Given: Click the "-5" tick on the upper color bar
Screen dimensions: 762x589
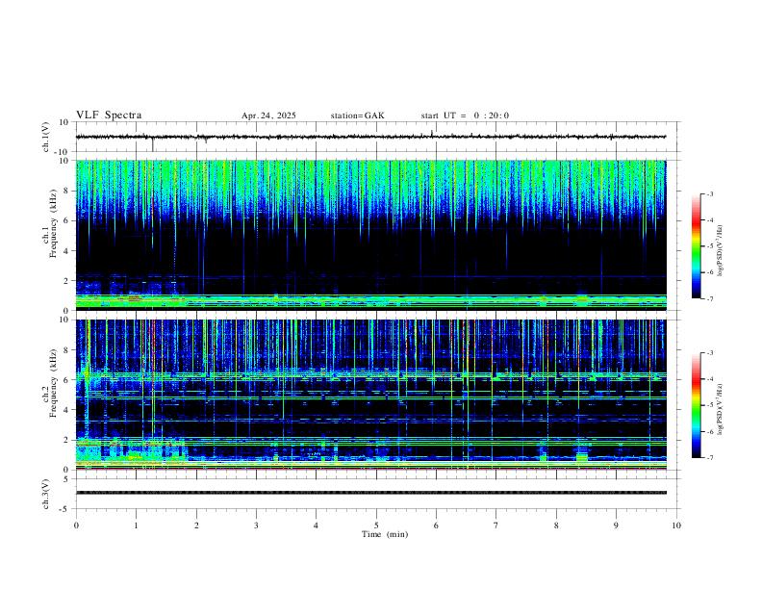Looking at the screenshot, I should 710,246.
